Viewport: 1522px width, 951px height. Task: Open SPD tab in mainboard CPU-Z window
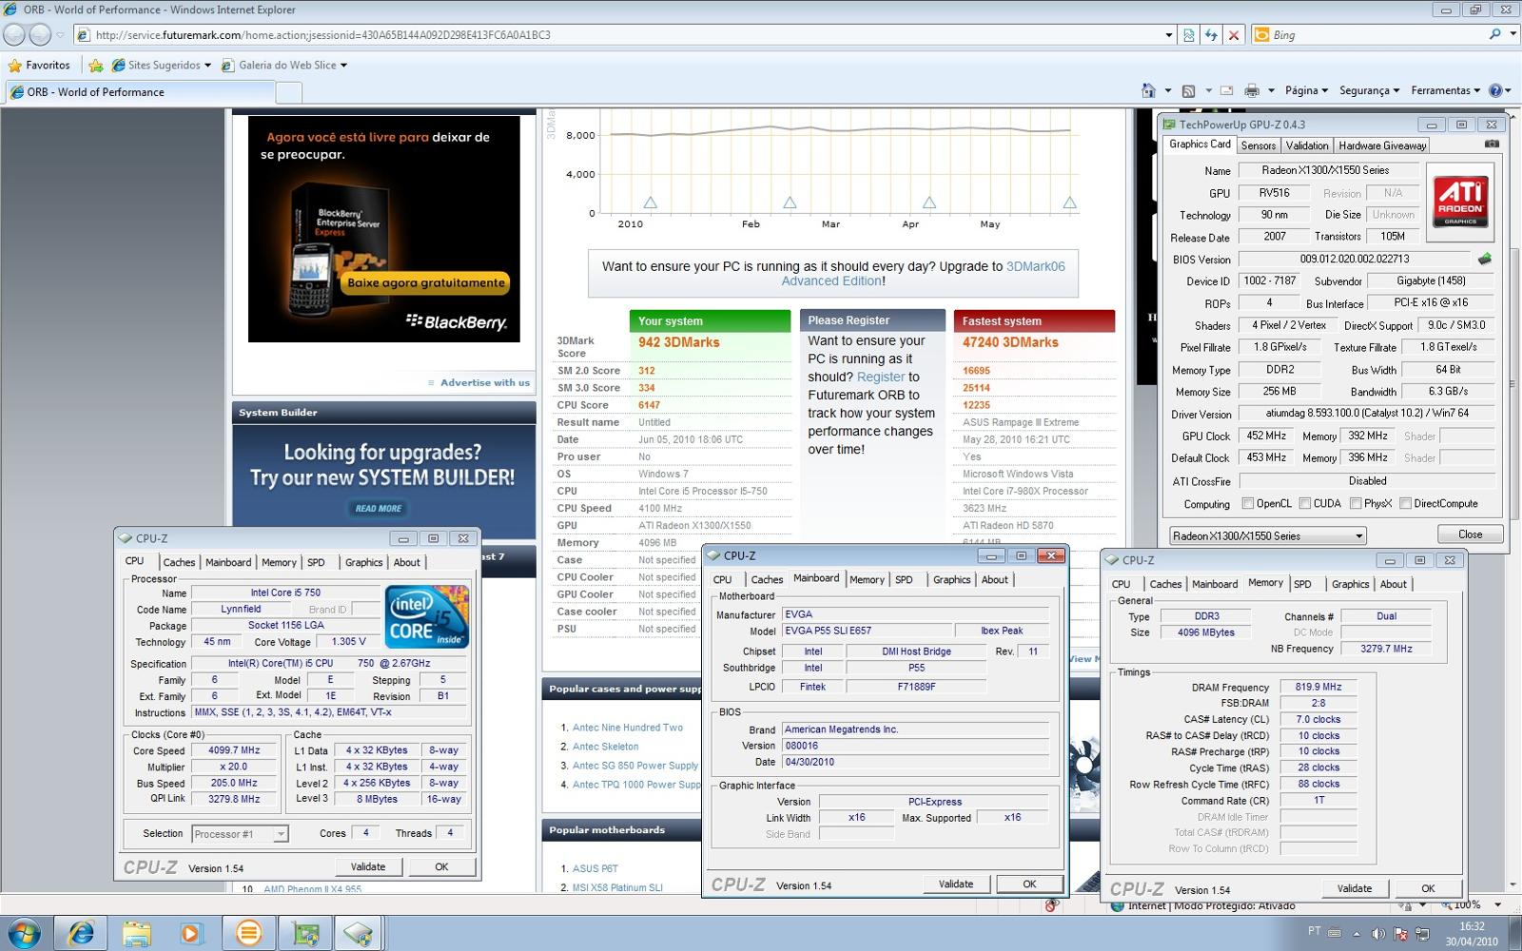(904, 579)
